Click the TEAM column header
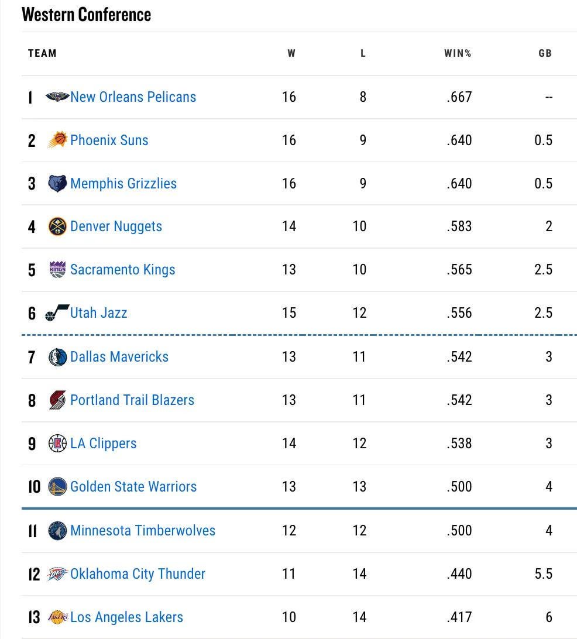The image size is (577, 639). [x=42, y=53]
